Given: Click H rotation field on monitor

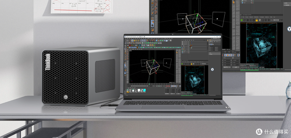Looking at the screenshot, I should pyautogui.click(x=236, y=60).
